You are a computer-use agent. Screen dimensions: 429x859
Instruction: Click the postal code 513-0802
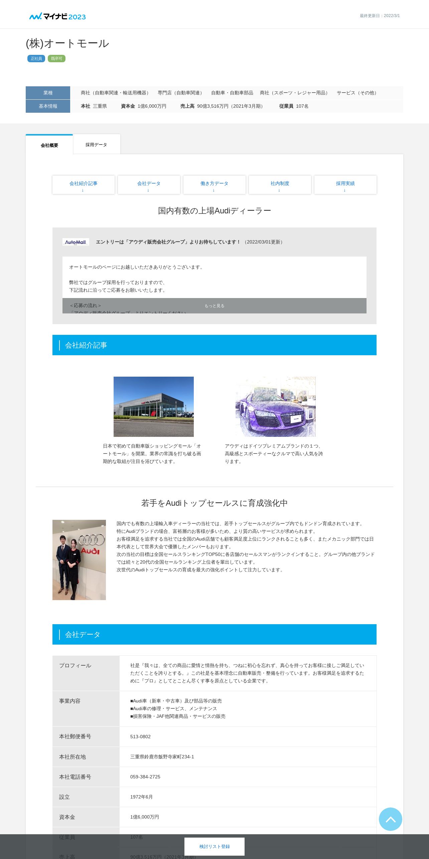pos(140,737)
